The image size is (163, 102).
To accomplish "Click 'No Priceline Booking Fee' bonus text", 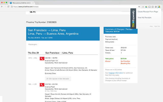I will pos(125,62).
